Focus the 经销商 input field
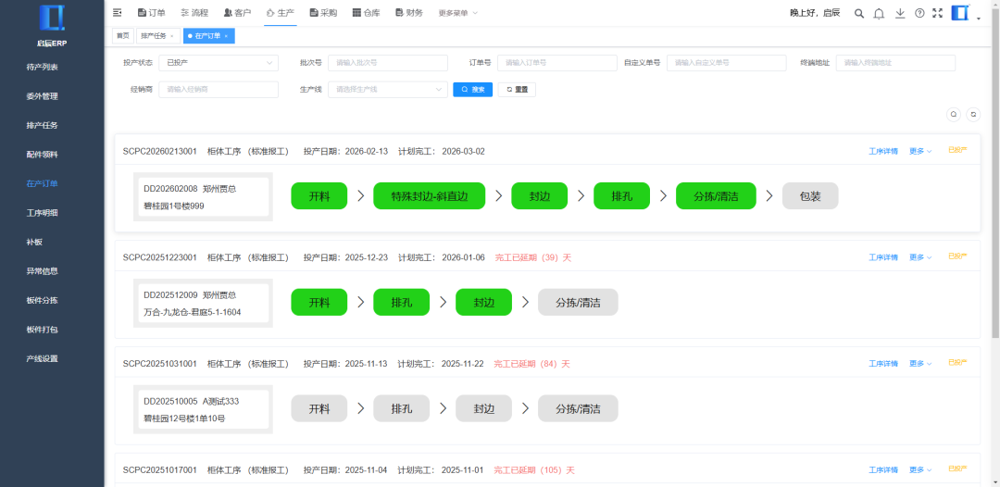 [219, 89]
